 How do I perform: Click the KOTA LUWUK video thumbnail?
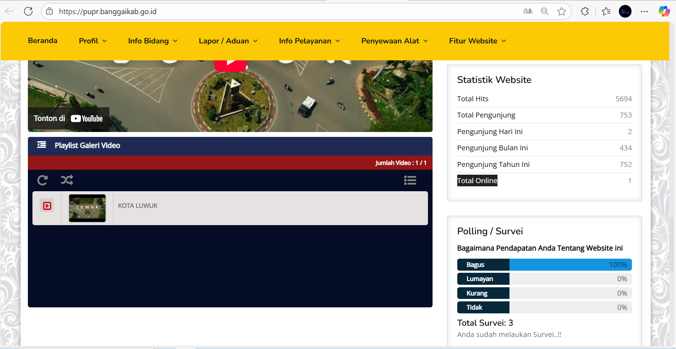coord(87,208)
